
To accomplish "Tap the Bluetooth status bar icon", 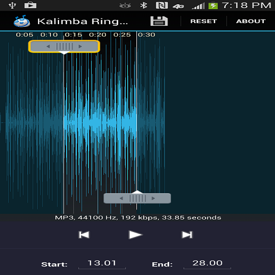I will [143, 5].
